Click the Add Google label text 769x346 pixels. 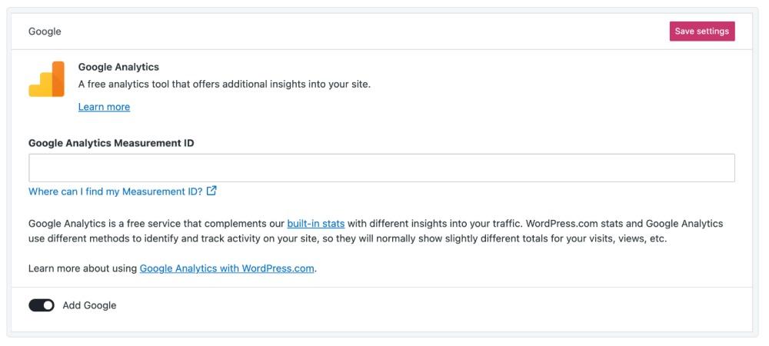(89, 305)
